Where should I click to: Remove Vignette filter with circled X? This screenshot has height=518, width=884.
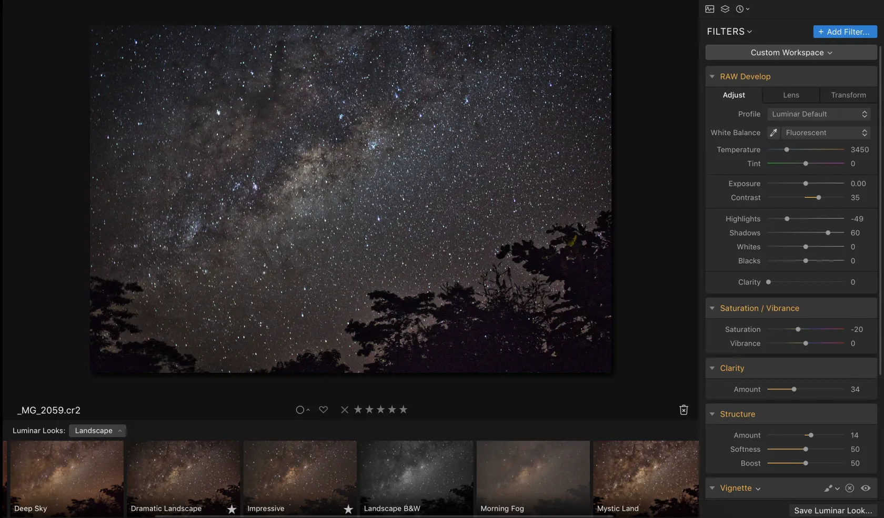[x=849, y=488]
